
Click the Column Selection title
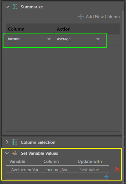38,142
